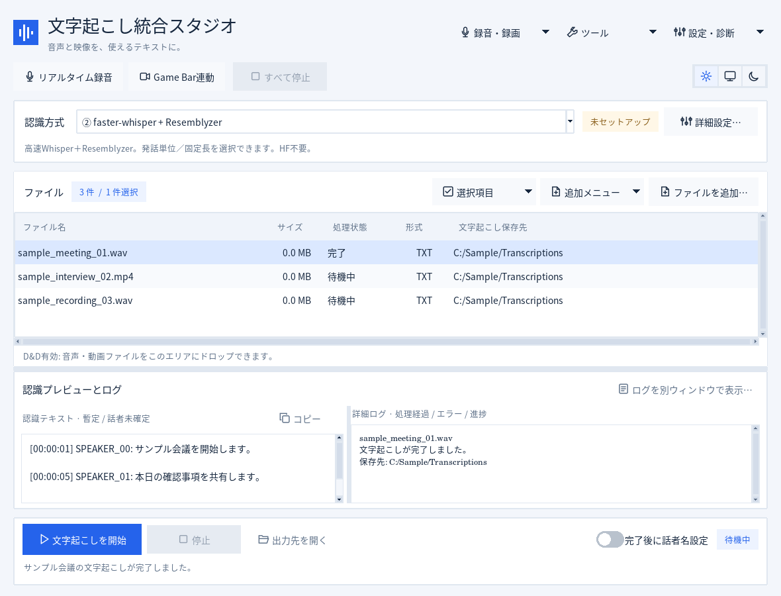Sort by 処理状態 column header
Image resolution: width=781 pixels, height=596 pixels.
pos(349,227)
